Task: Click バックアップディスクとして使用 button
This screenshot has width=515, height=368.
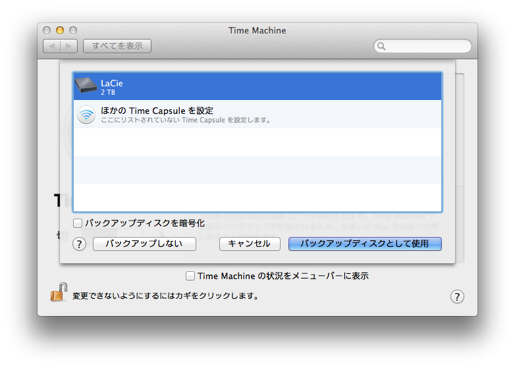Action: 365,244
